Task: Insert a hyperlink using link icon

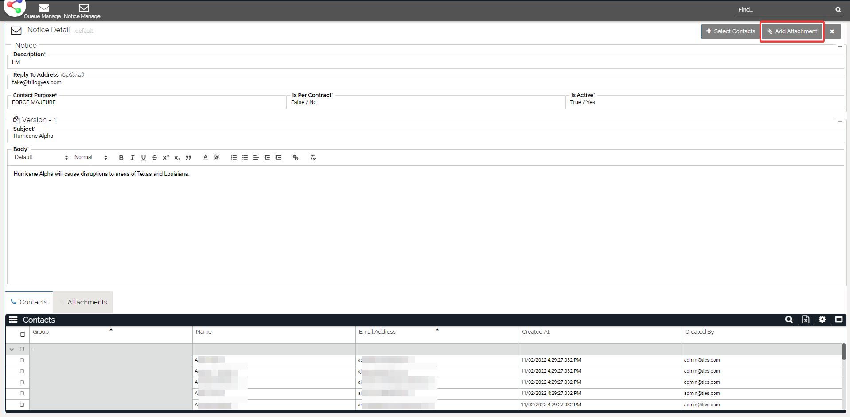Action: click(296, 158)
